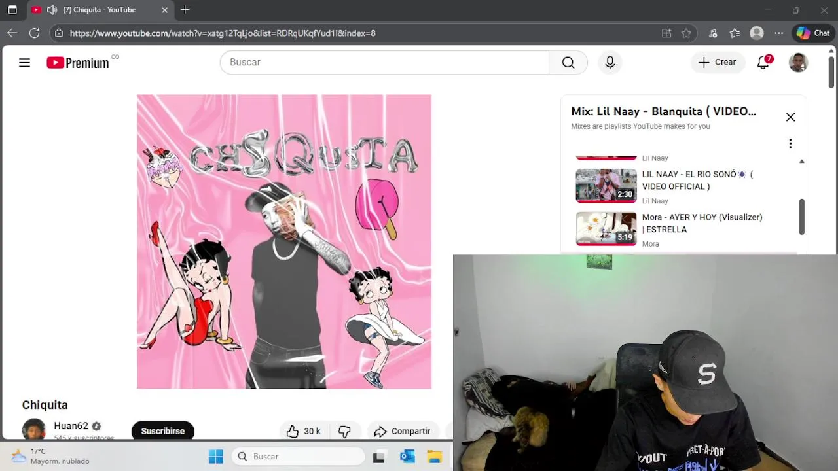Image resolution: width=838 pixels, height=471 pixels.
Task: Open Task View on taskbar
Action: pyautogui.click(x=379, y=457)
